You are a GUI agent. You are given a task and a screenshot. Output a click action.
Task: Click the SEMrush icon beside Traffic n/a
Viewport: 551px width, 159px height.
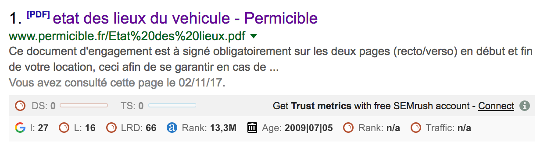pyautogui.click(x=415, y=128)
